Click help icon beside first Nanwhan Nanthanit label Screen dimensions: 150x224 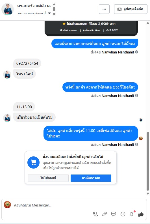[137, 52]
